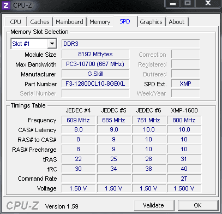Click tRC value 30
Image resolution: width=222 pixels, height=214 pixels.
[x=79, y=169]
